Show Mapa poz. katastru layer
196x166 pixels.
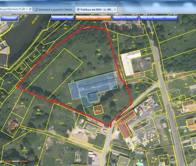pos(125,18)
